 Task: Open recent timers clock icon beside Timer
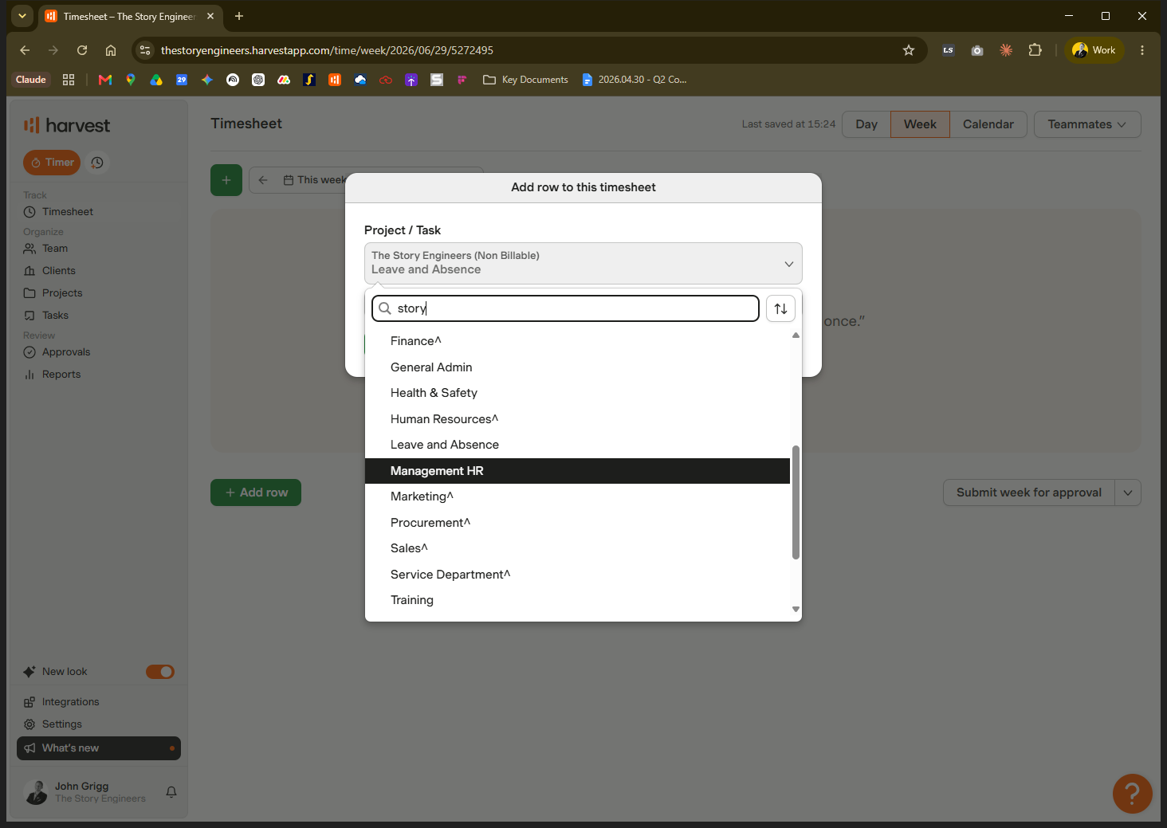tap(97, 163)
